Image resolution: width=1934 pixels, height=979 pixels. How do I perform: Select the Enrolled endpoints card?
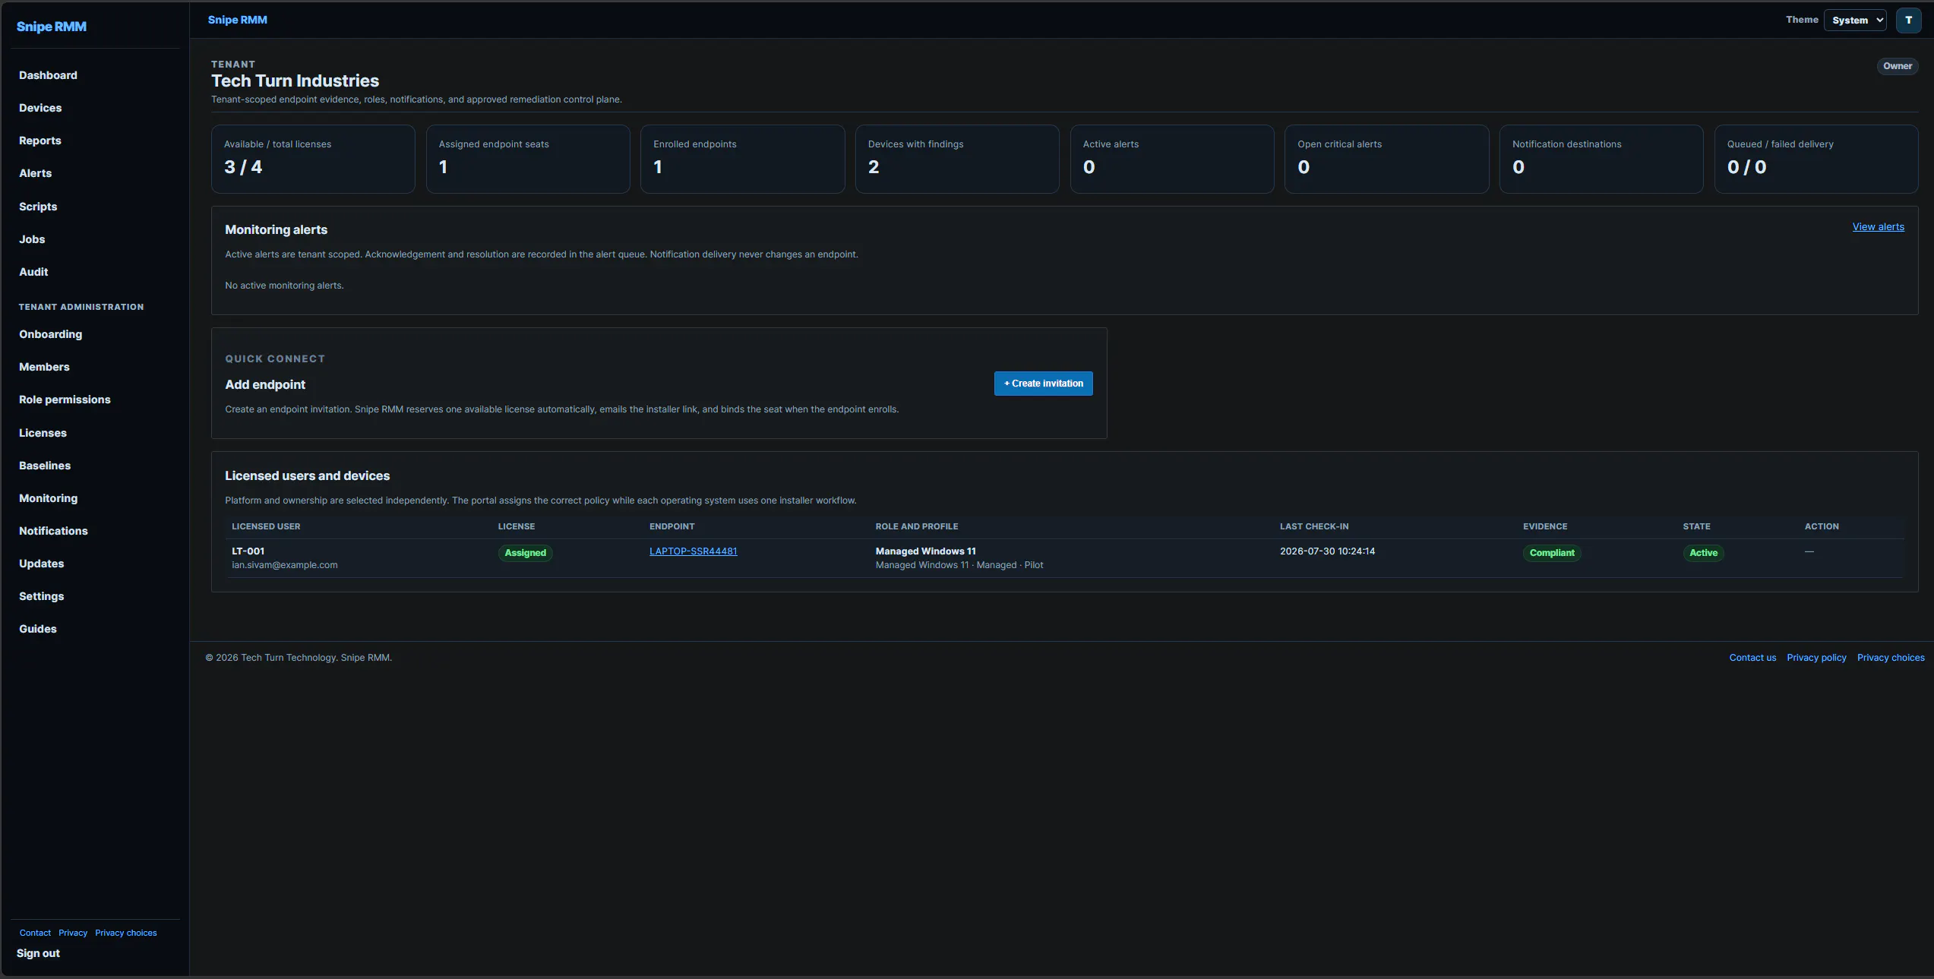(743, 159)
